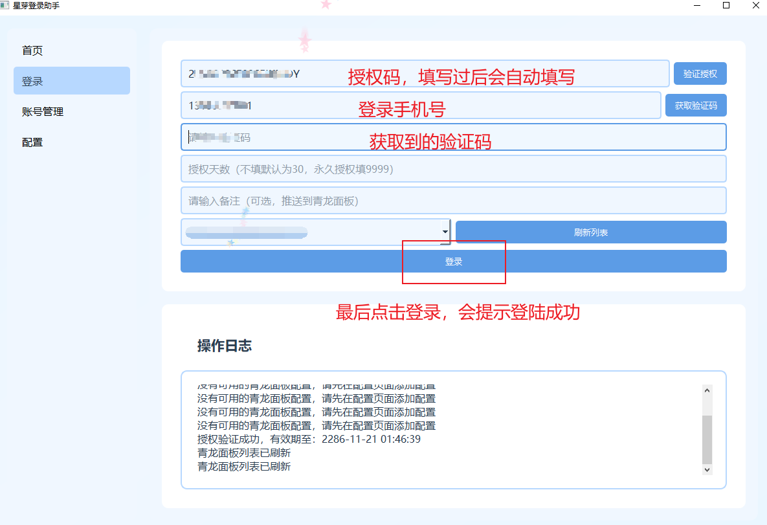Screen dimensions: 767x525
Task: Click the wide 登录 submit button
Action: [453, 262]
